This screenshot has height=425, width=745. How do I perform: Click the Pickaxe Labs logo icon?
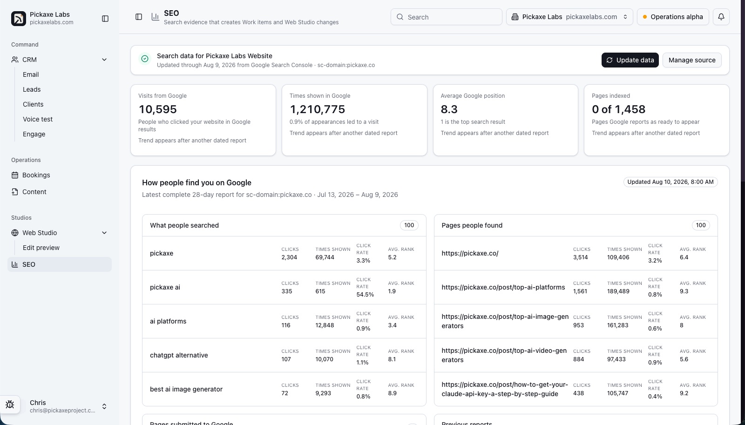click(19, 19)
